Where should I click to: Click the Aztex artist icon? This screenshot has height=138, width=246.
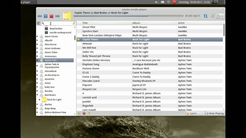(x=42, y=83)
